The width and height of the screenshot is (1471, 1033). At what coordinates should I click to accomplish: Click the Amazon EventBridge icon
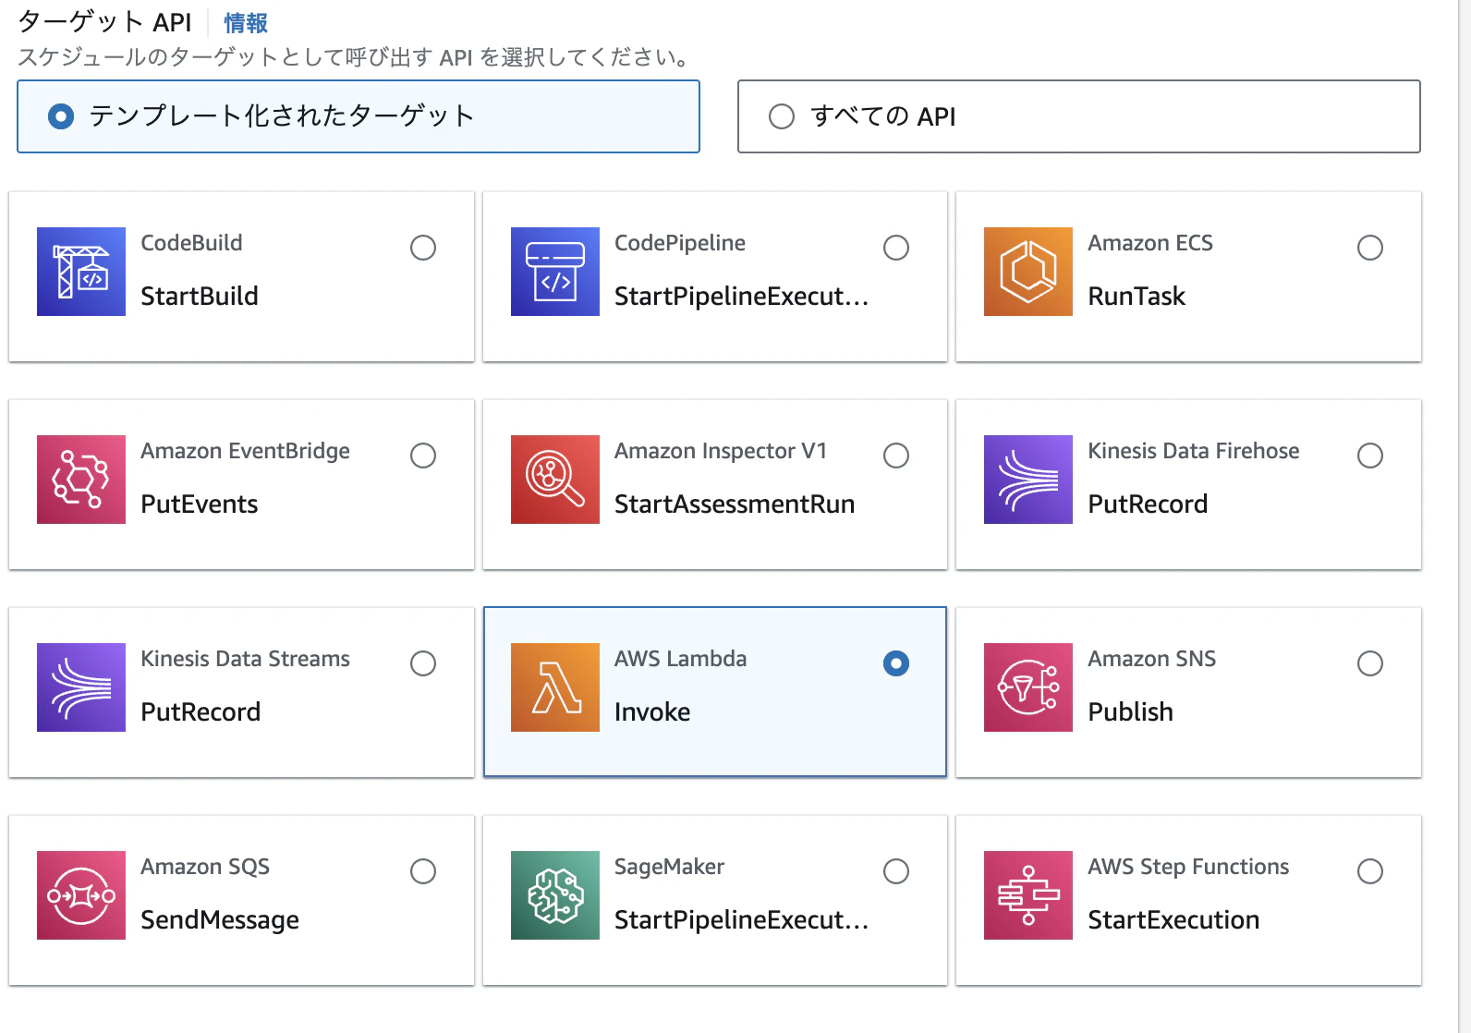click(x=81, y=480)
